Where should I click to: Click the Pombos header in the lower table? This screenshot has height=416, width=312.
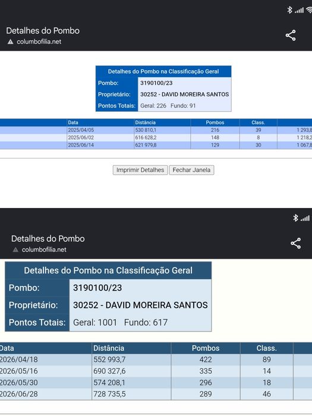[x=206, y=348]
